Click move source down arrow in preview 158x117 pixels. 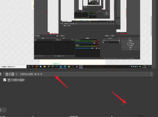[64, 56]
